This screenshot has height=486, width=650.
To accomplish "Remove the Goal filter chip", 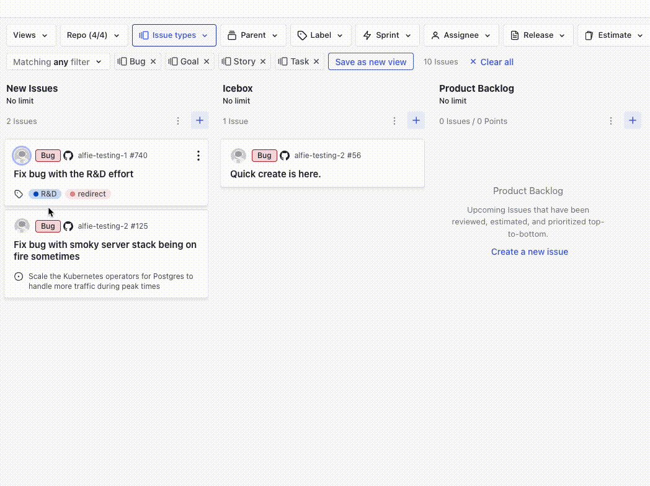I will (x=207, y=62).
